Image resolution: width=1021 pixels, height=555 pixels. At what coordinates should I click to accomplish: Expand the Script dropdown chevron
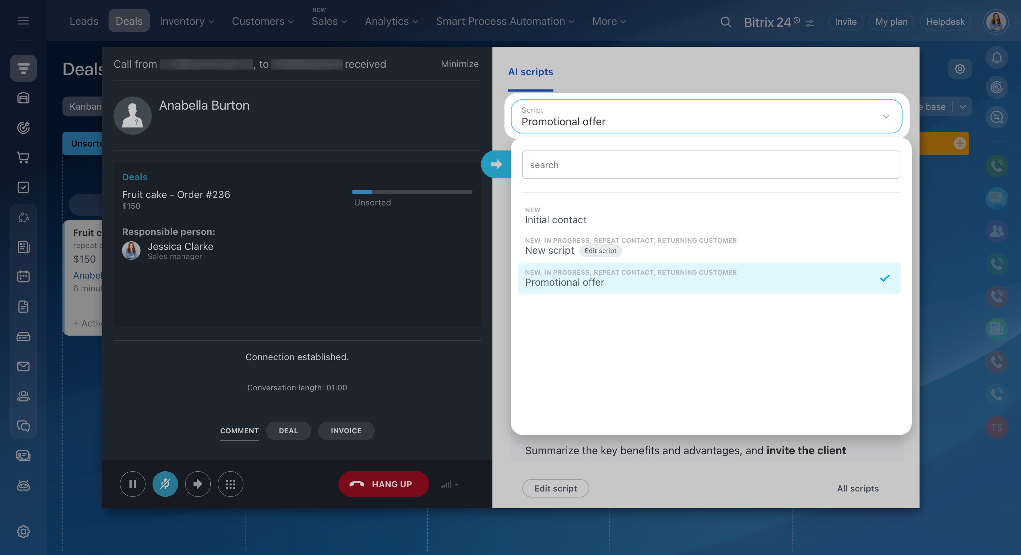pyautogui.click(x=886, y=116)
